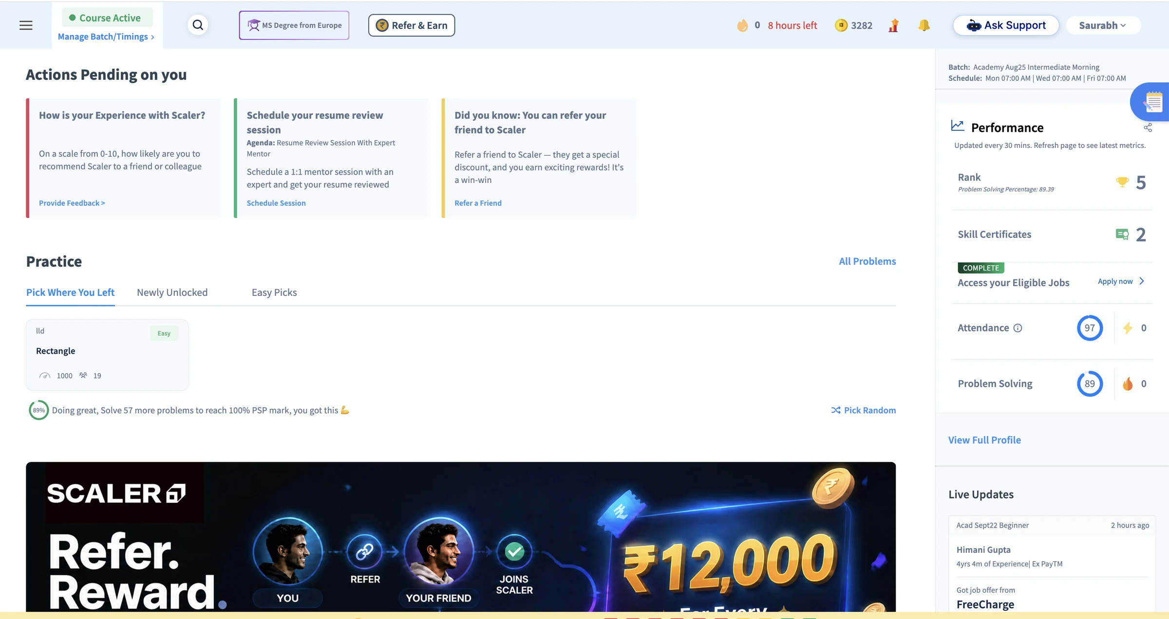This screenshot has width=1169, height=619.
Task: Expand the Saurabh profile dropdown
Action: click(1103, 25)
